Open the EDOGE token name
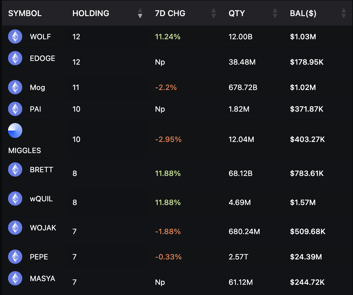 [x=42, y=58]
